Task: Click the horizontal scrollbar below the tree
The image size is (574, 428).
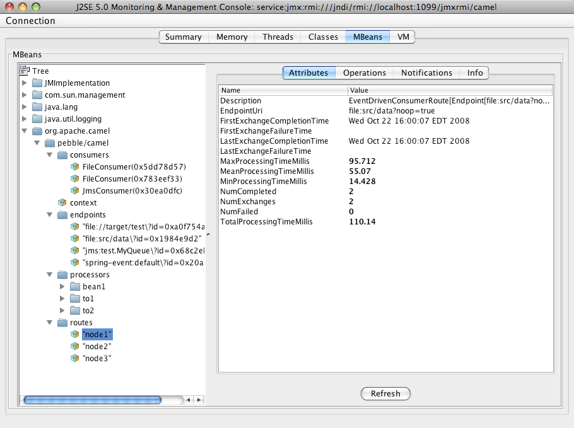Action: pyautogui.click(x=93, y=400)
